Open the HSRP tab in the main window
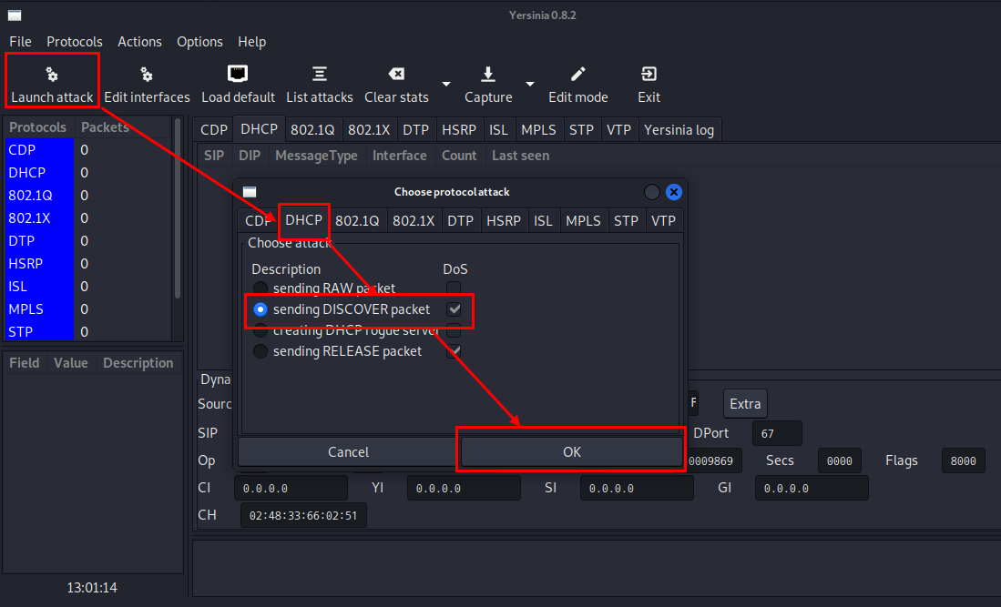Viewport: 1001px width, 607px height. pos(459,129)
